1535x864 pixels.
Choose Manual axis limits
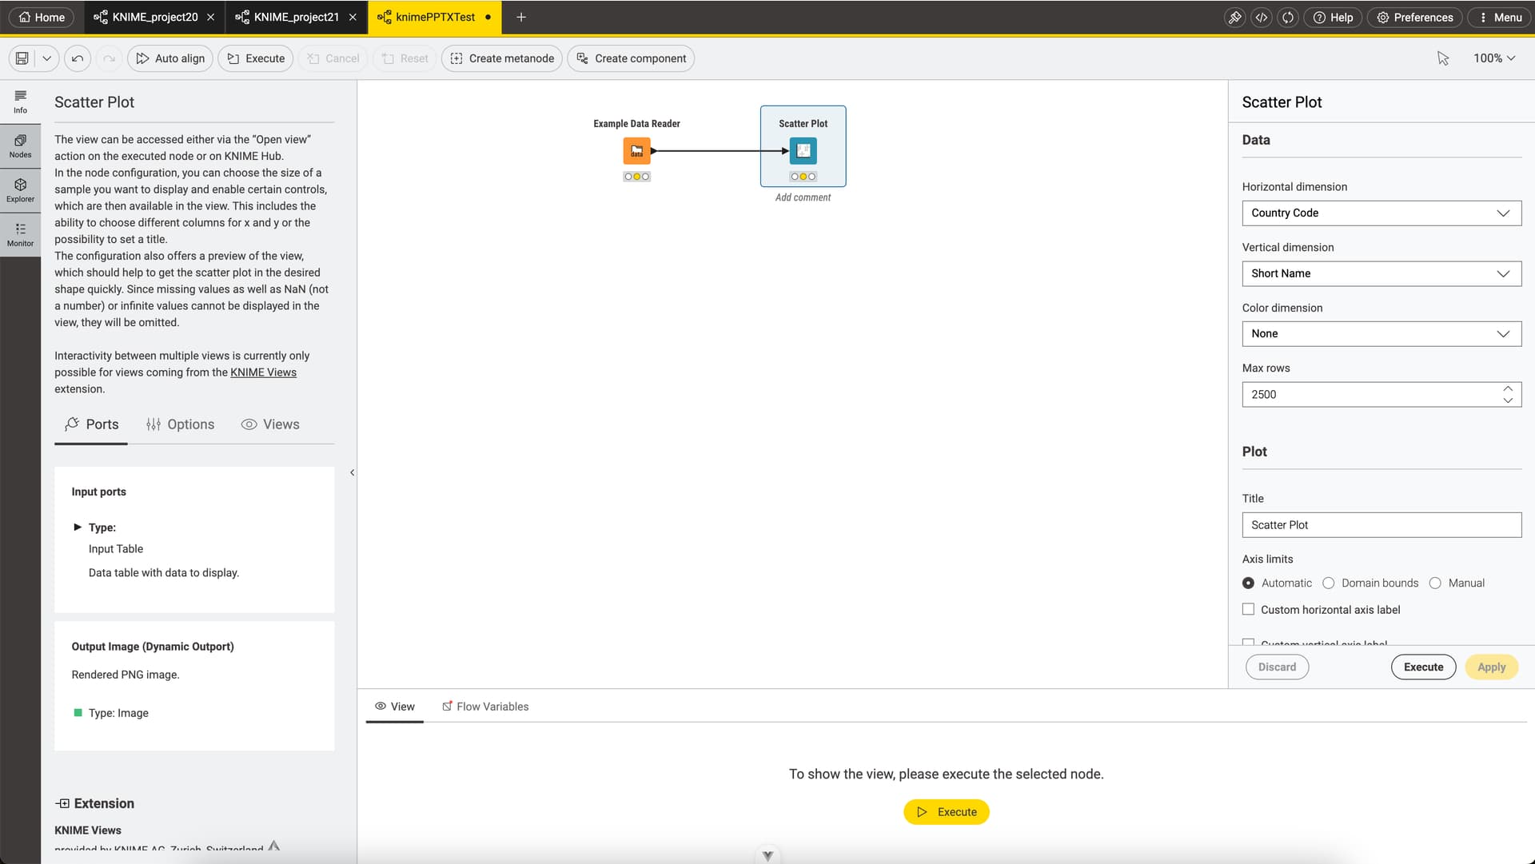(x=1436, y=583)
